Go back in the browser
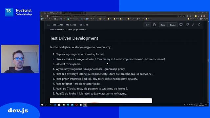The height and width of the screenshot is (118, 210). (42, 16)
